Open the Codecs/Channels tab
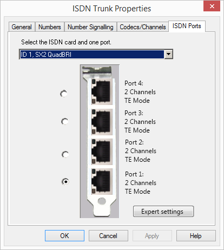Screen dimensions: 224x250 coord(143,27)
